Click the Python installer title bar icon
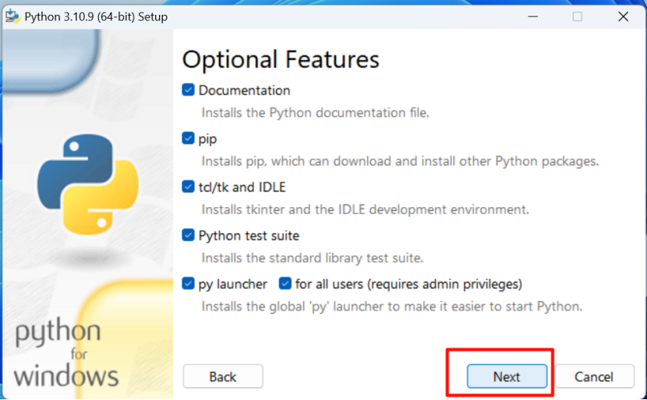 (x=12, y=16)
